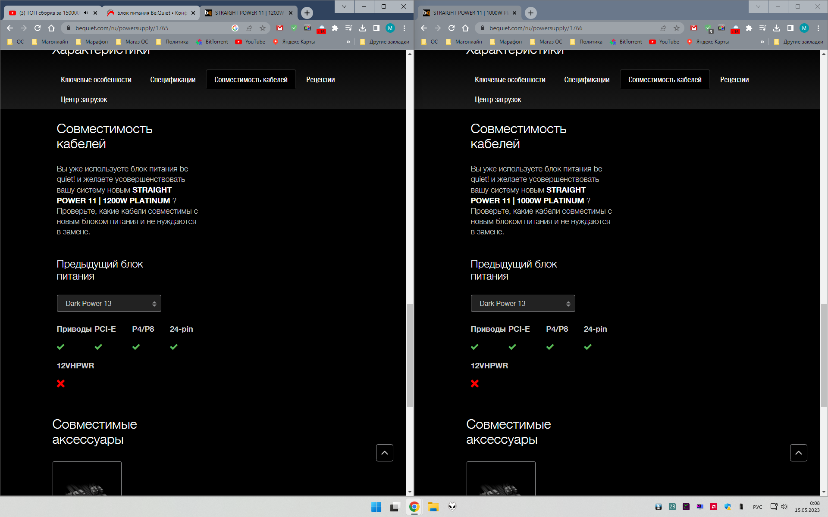Bookmark page with star in left window

(262, 28)
